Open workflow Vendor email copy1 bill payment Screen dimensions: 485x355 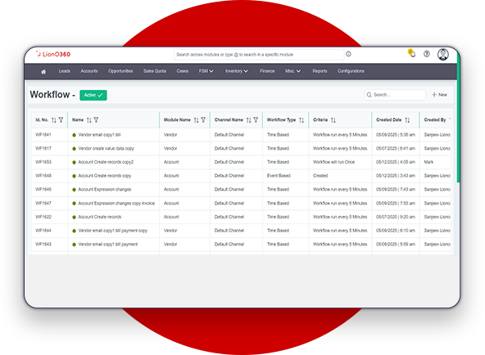click(x=108, y=245)
